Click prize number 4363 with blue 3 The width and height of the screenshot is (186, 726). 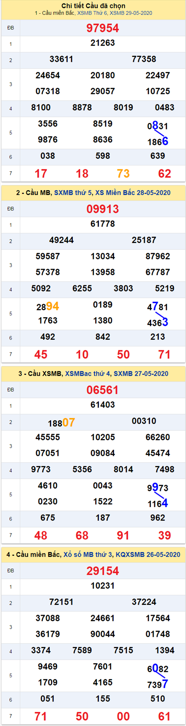click(158, 322)
